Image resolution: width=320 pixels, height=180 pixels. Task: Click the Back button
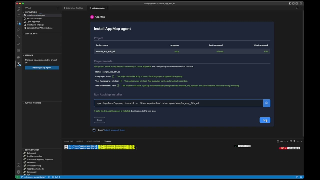(x=99, y=120)
